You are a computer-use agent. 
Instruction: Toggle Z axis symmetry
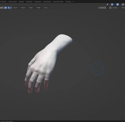105,8
